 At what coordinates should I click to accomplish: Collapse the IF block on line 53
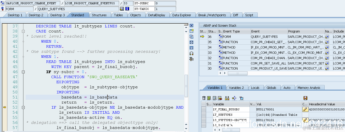(23, 107)
